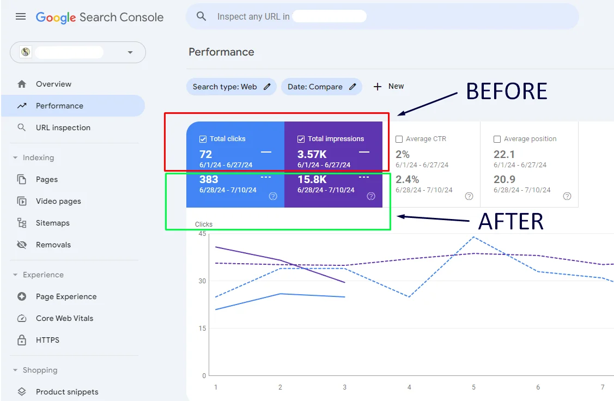Viewport: 614px width, 401px height.
Task: Click the Product snippets layers icon
Action: coord(22,392)
